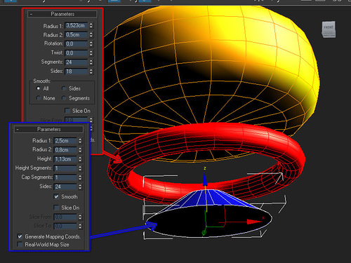Select the None smooth radio button
The width and height of the screenshot is (351, 263).
[x=38, y=98]
